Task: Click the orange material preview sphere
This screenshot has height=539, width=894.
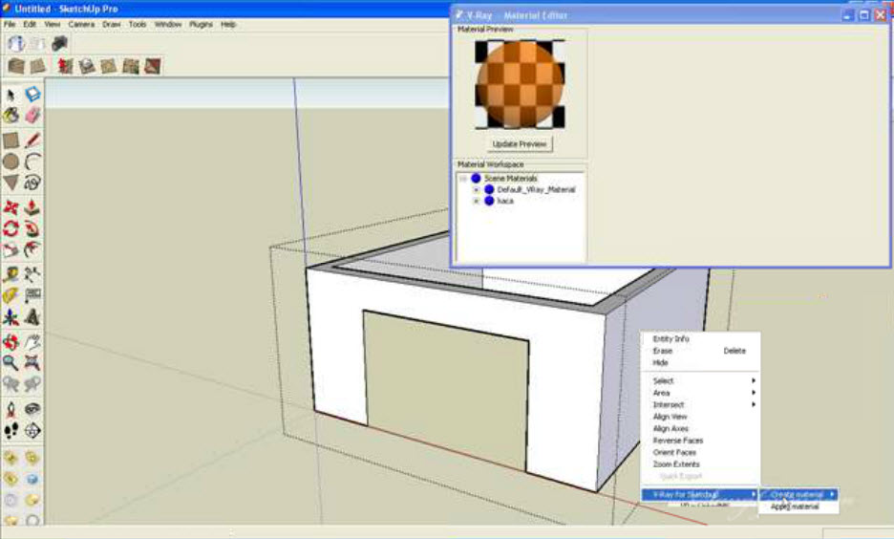Action: pos(520,84)
